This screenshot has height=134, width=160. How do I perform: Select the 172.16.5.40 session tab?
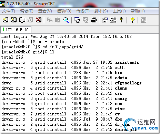[16, 30]
